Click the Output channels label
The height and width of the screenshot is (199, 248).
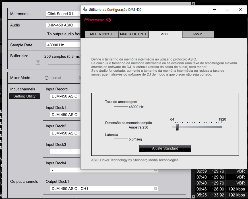(x=24, y=181)
